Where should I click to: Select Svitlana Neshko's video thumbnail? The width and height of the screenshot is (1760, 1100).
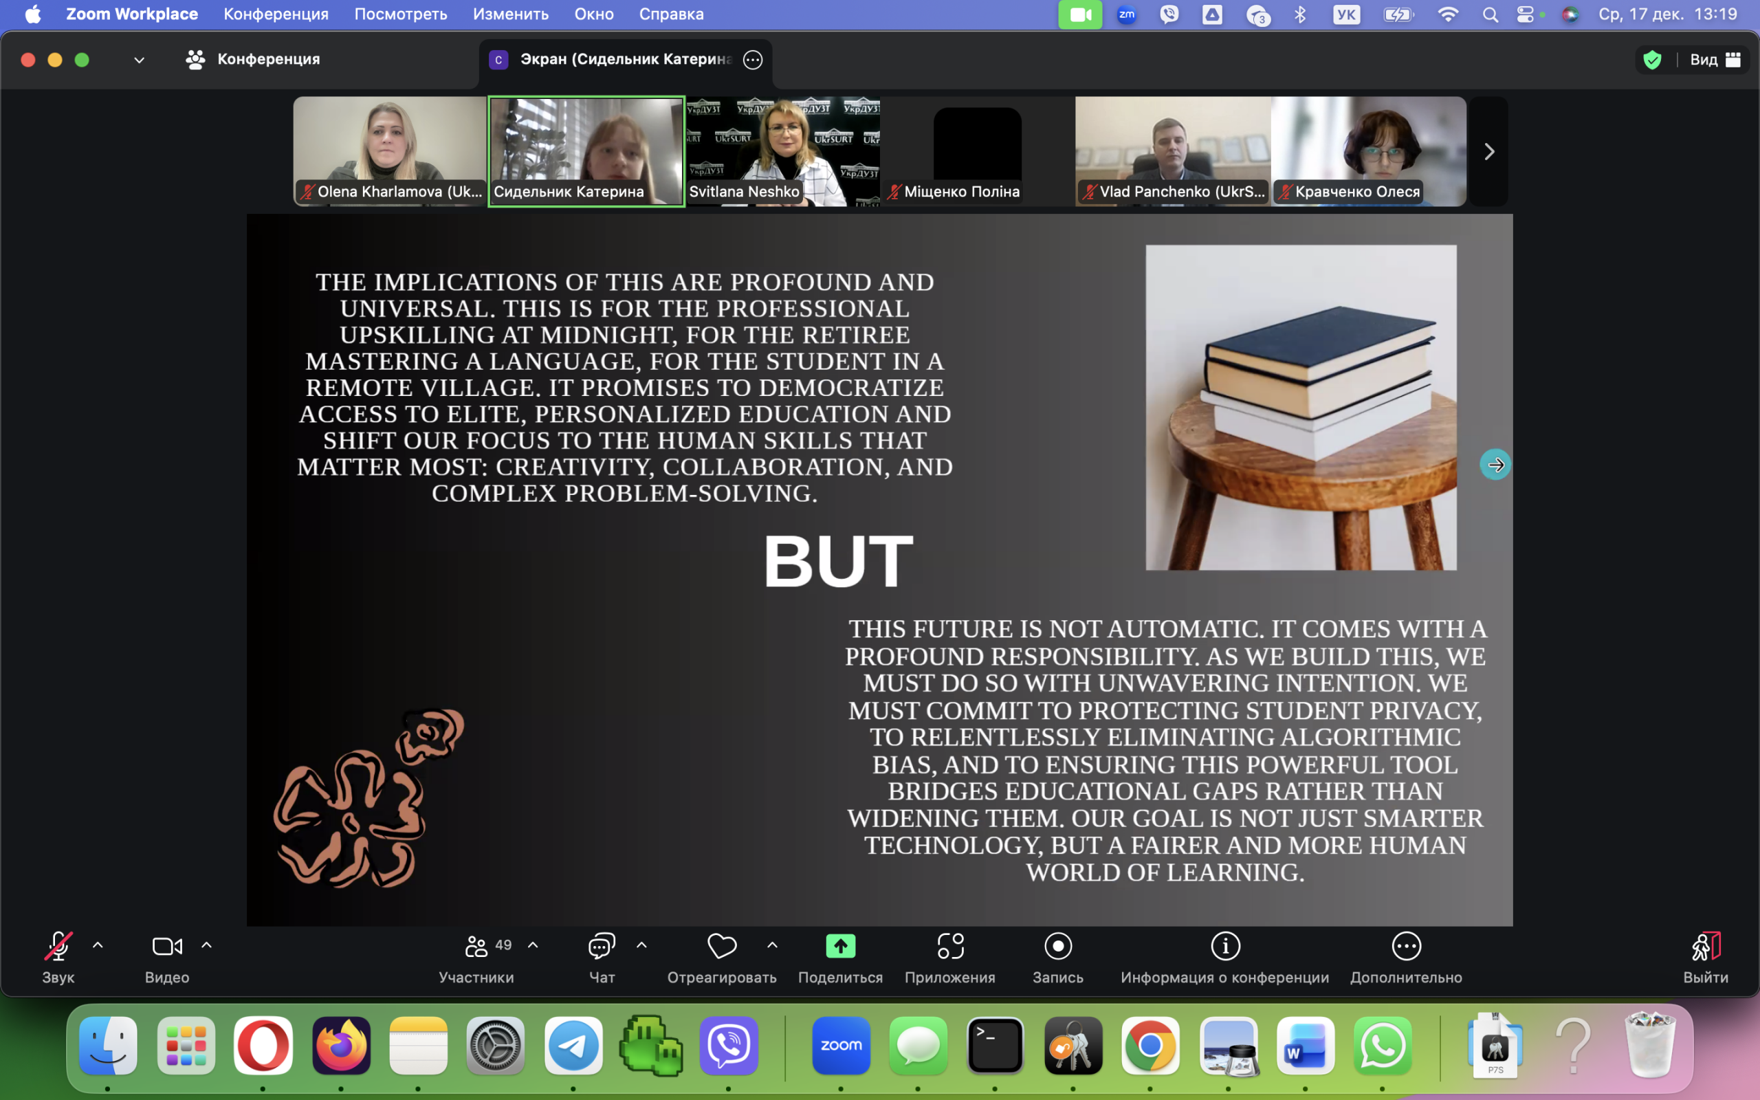(x=782, y=151)
